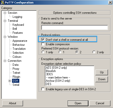Move selected cipher Down

(x=102, y=79)
